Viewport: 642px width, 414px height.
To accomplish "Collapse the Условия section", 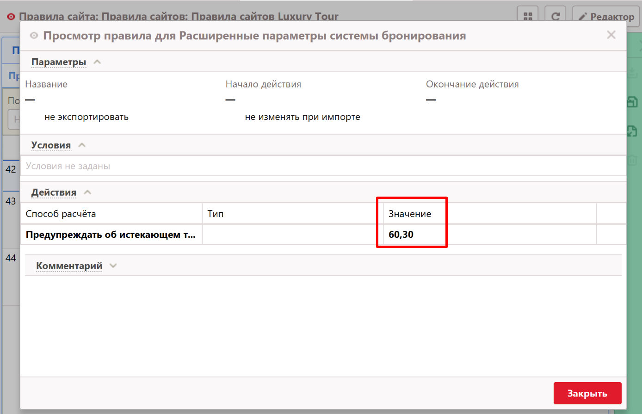I will (x=82, y=145).
